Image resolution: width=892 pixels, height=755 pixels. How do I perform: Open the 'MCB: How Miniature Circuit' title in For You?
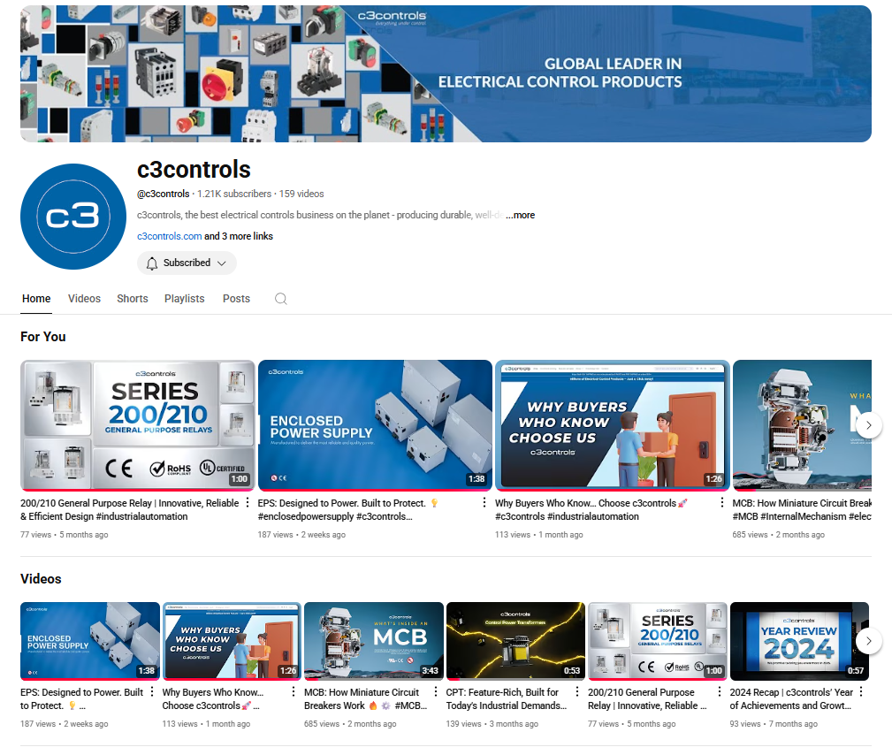[x=802, y=510]
